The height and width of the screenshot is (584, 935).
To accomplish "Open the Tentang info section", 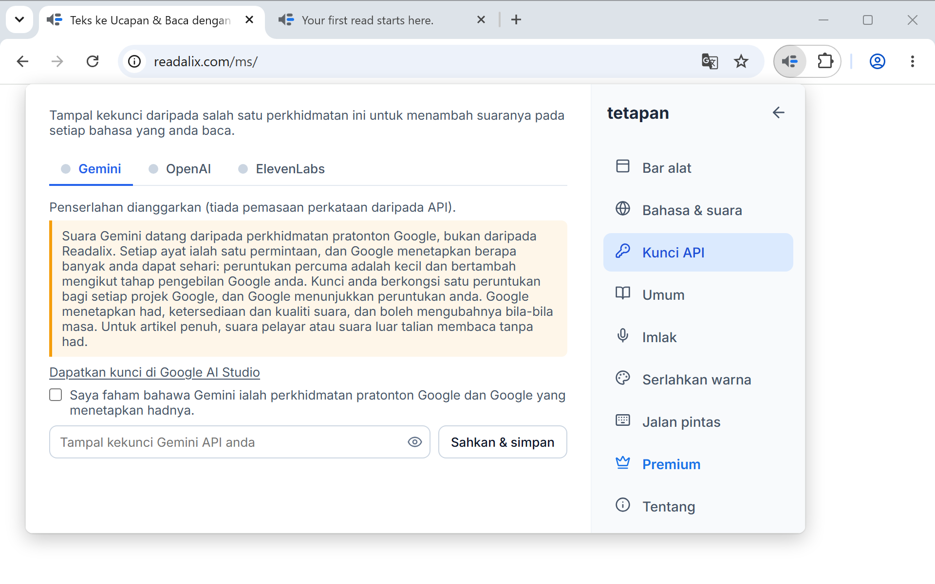I will 698,507.
